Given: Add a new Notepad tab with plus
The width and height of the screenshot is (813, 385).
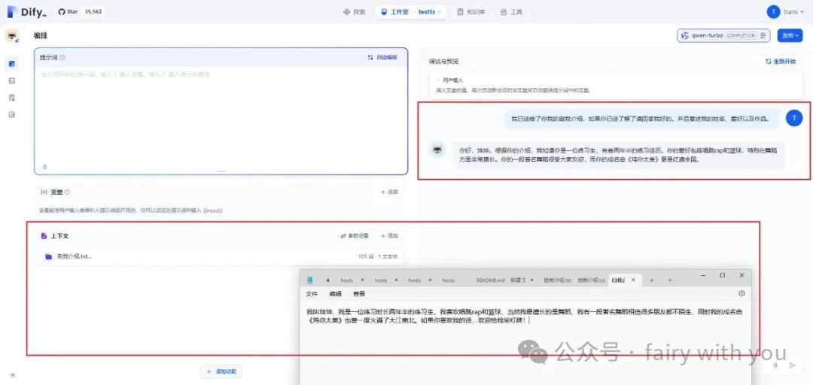Looking at the screenshot, I should pos(670,280).
